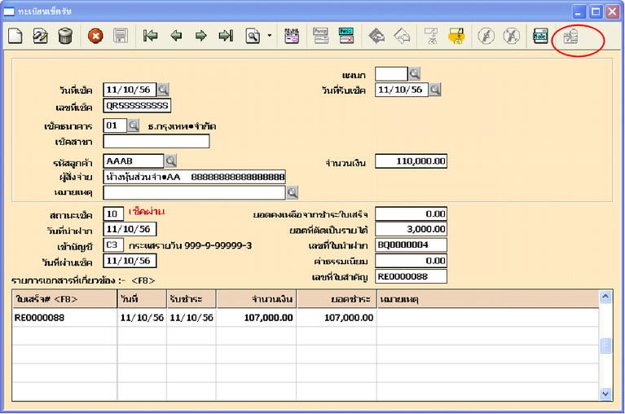Open lookup beside customer code AAAB
The height and width of the screenshot is (414, 625).
(x=171, y=161)
